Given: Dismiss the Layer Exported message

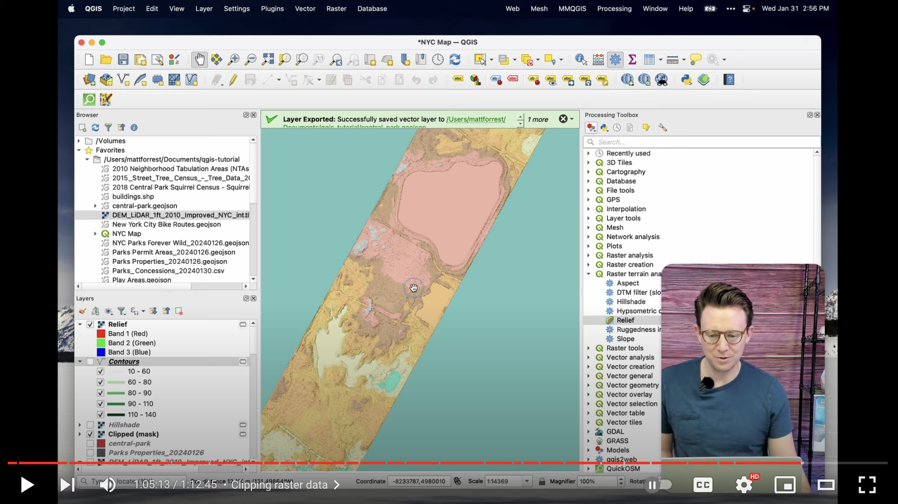Looking at the screenshot, I should click(563, 119).
